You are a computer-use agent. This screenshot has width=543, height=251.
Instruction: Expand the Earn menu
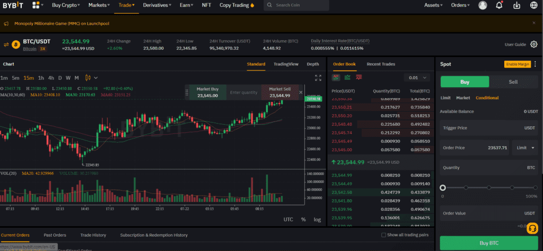[187, 5]
